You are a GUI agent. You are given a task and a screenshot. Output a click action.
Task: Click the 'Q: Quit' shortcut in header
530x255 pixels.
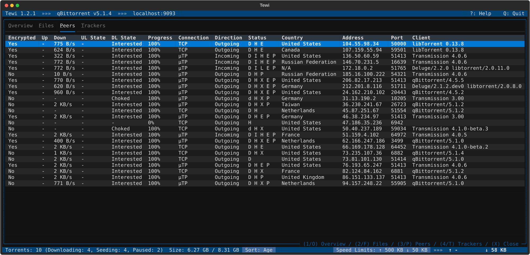point(514,13)
